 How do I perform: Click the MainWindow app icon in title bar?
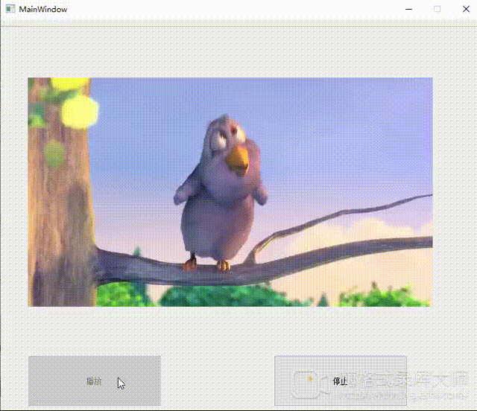click(10, 9)
